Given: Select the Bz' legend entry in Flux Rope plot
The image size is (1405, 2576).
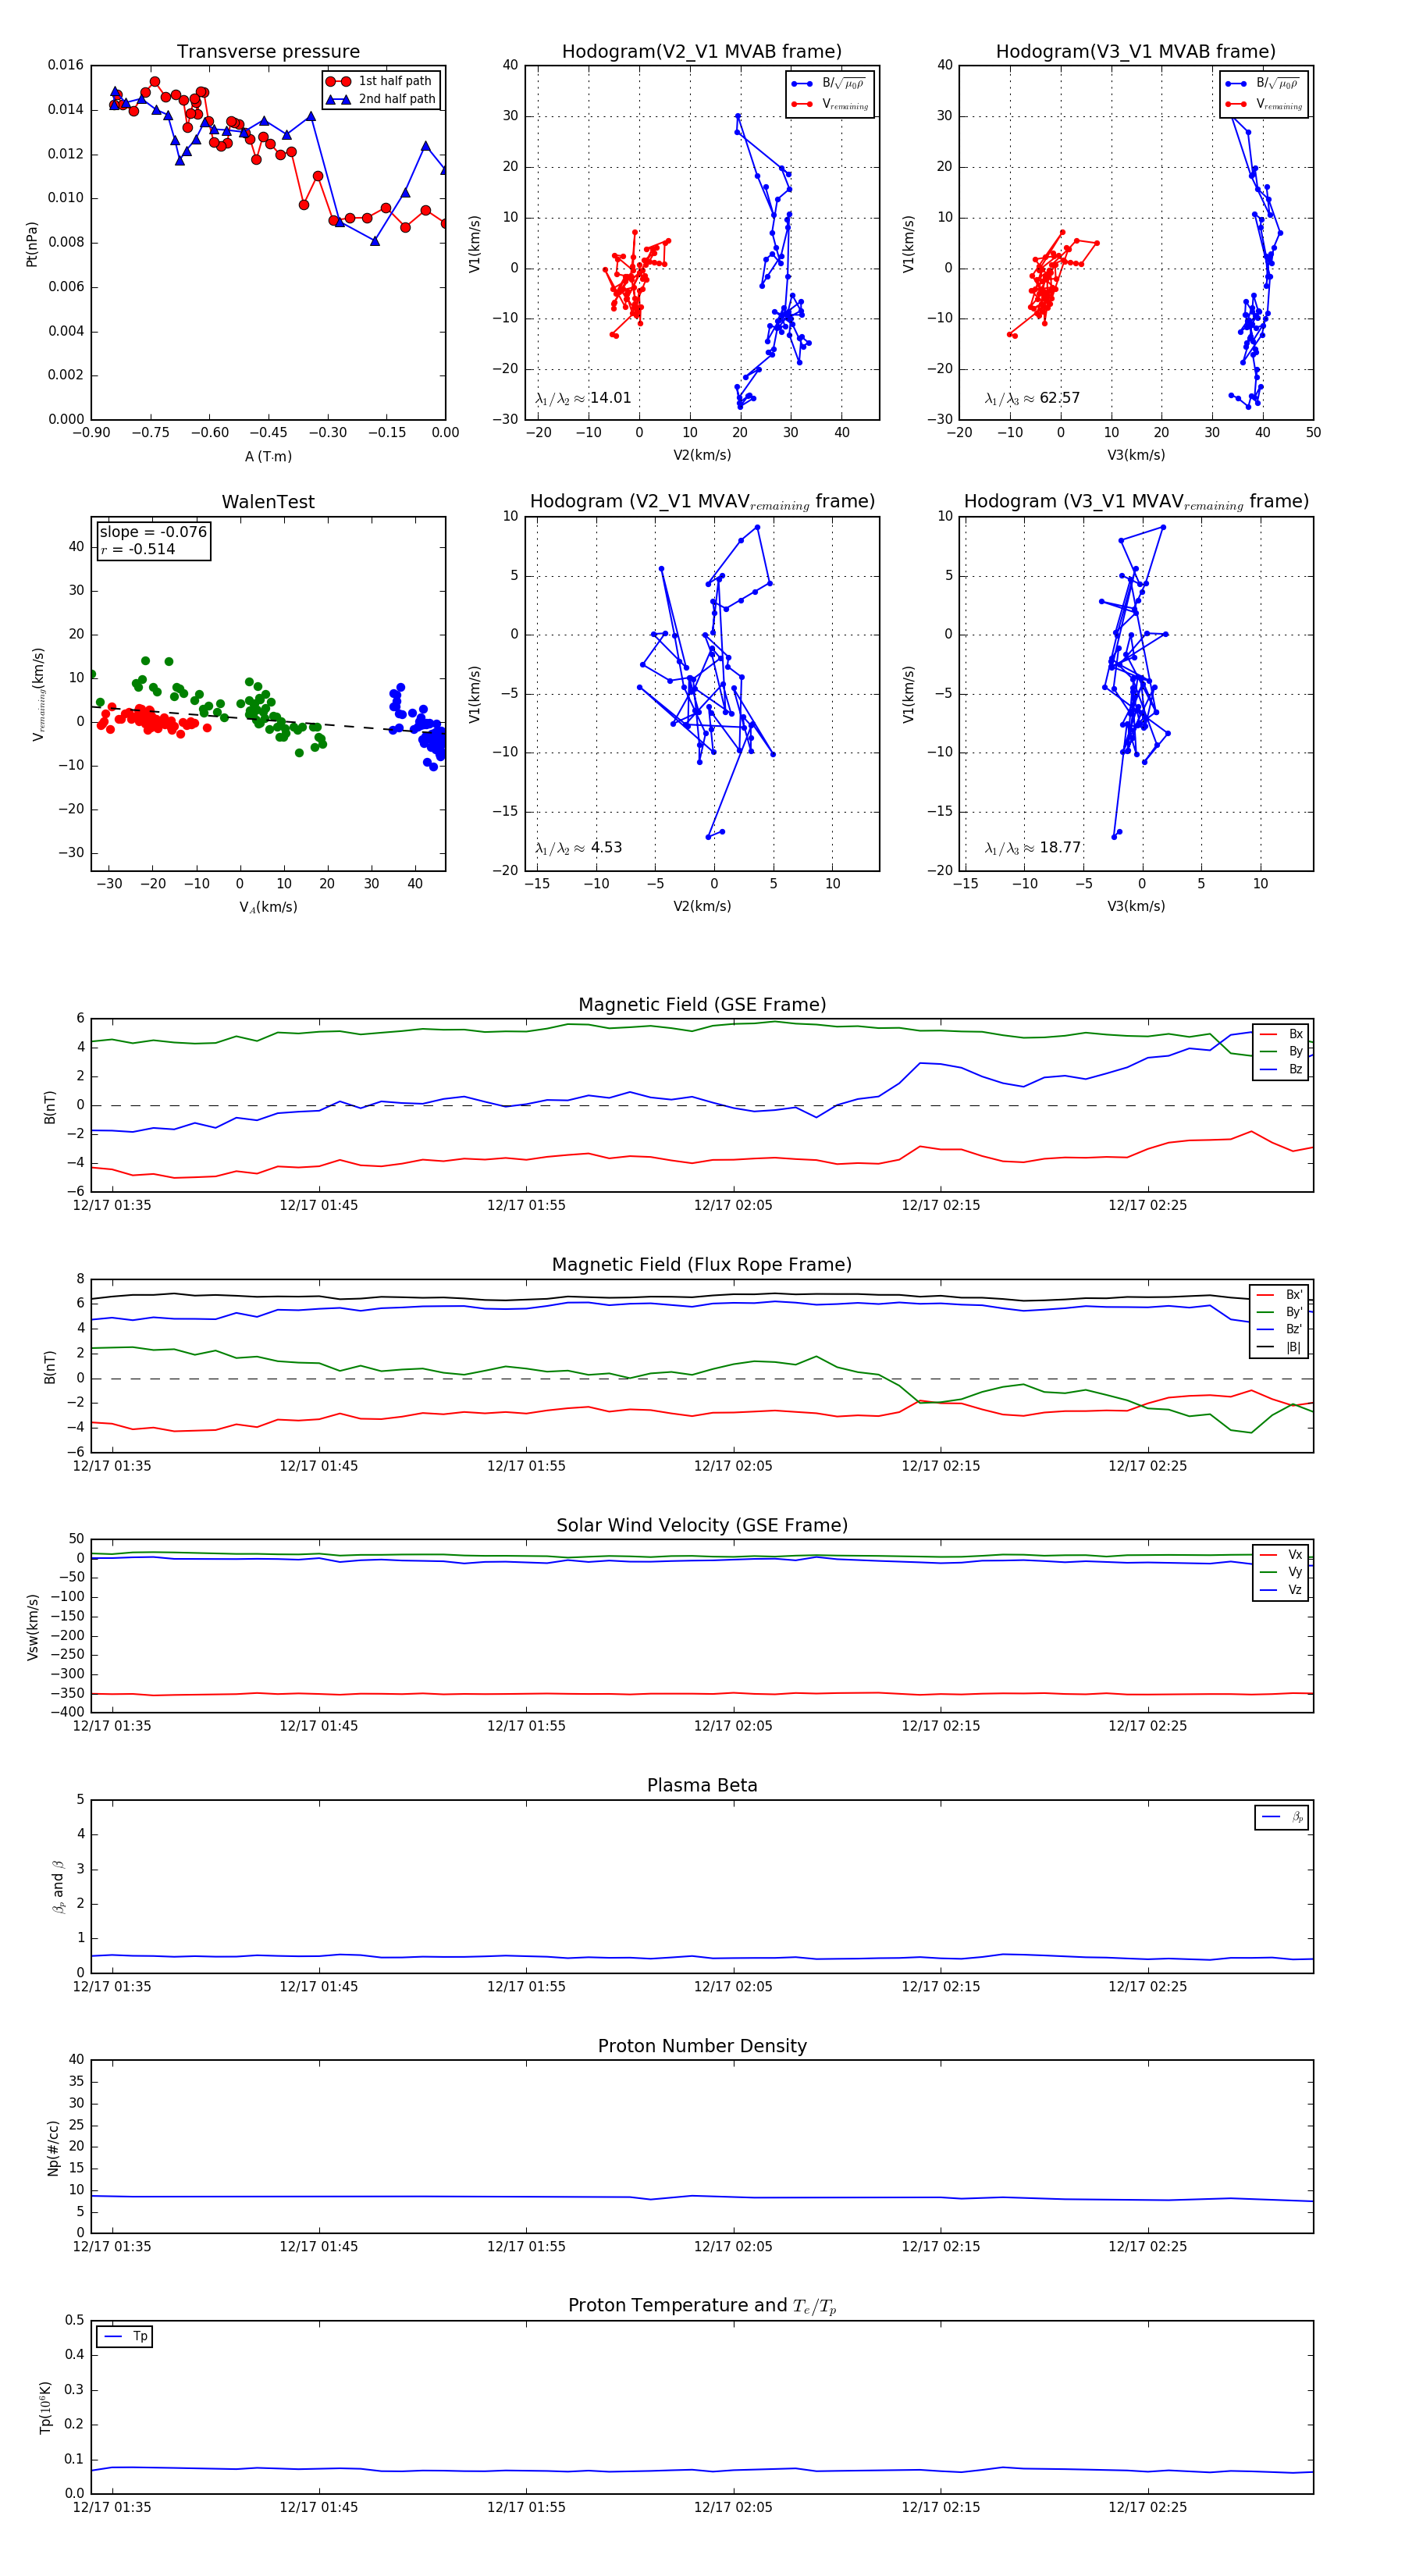Looking at the screenshot, I should (1279, 1329).
